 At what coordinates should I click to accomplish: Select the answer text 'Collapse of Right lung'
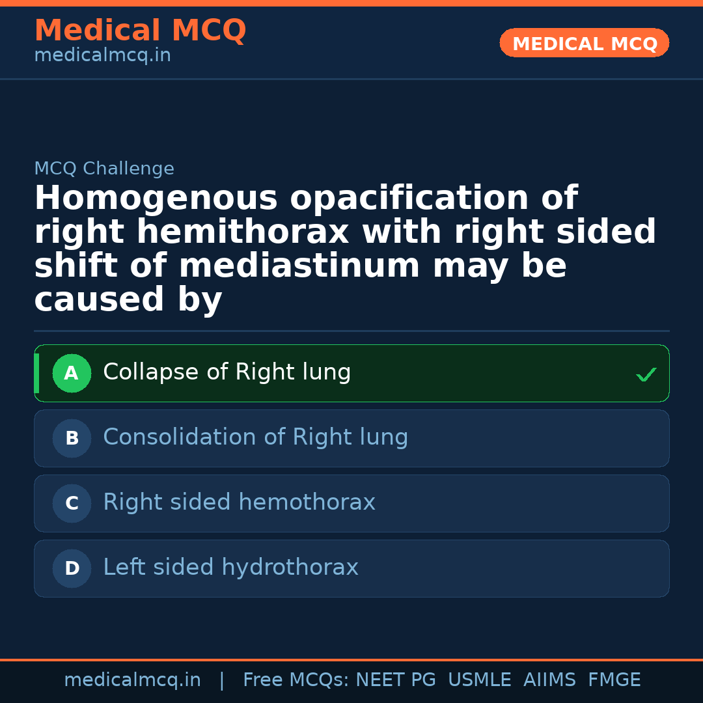click(x=227, y=372)
